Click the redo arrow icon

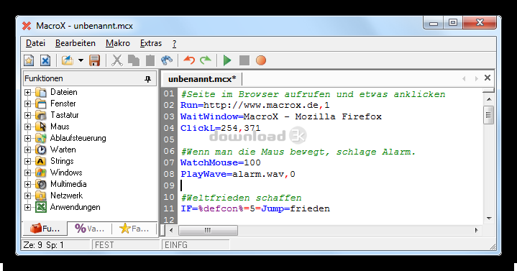[x=206, y=60]
